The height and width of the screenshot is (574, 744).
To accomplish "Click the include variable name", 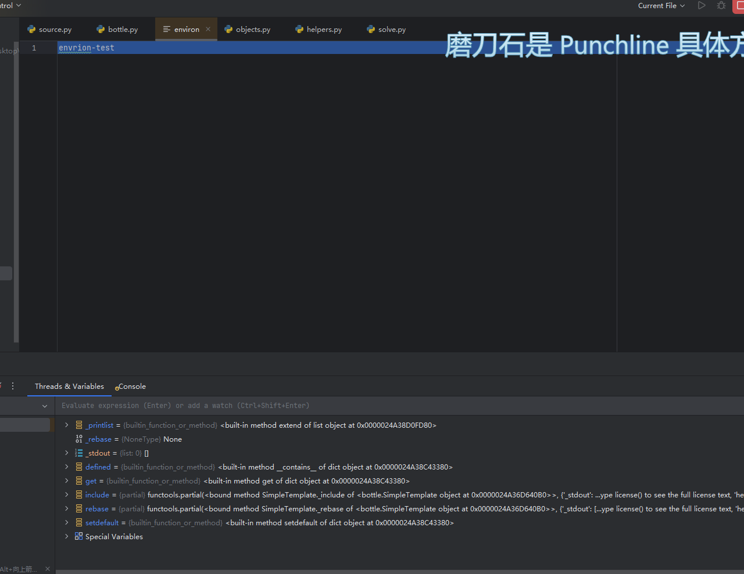I will click(x=97, y=495).
